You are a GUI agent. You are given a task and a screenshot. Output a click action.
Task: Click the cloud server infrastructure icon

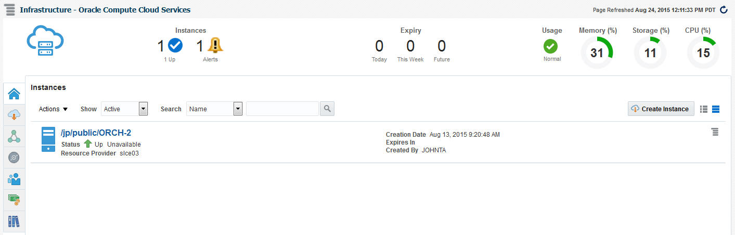click(45, 42)
